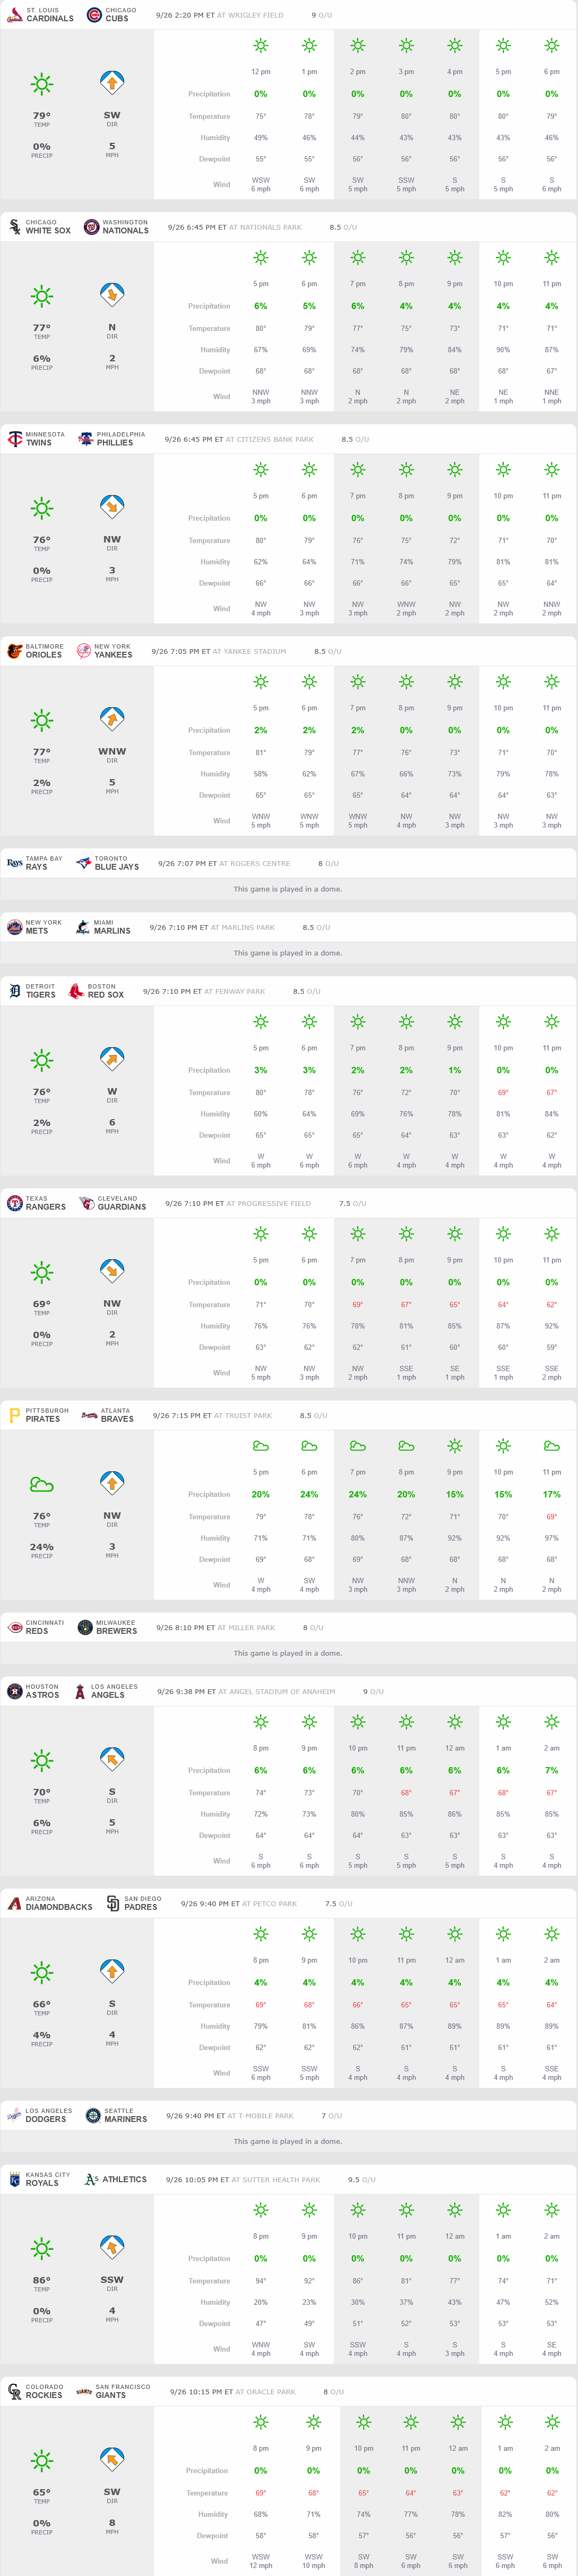Click the Boston Red Sox logo

(76, 991)
